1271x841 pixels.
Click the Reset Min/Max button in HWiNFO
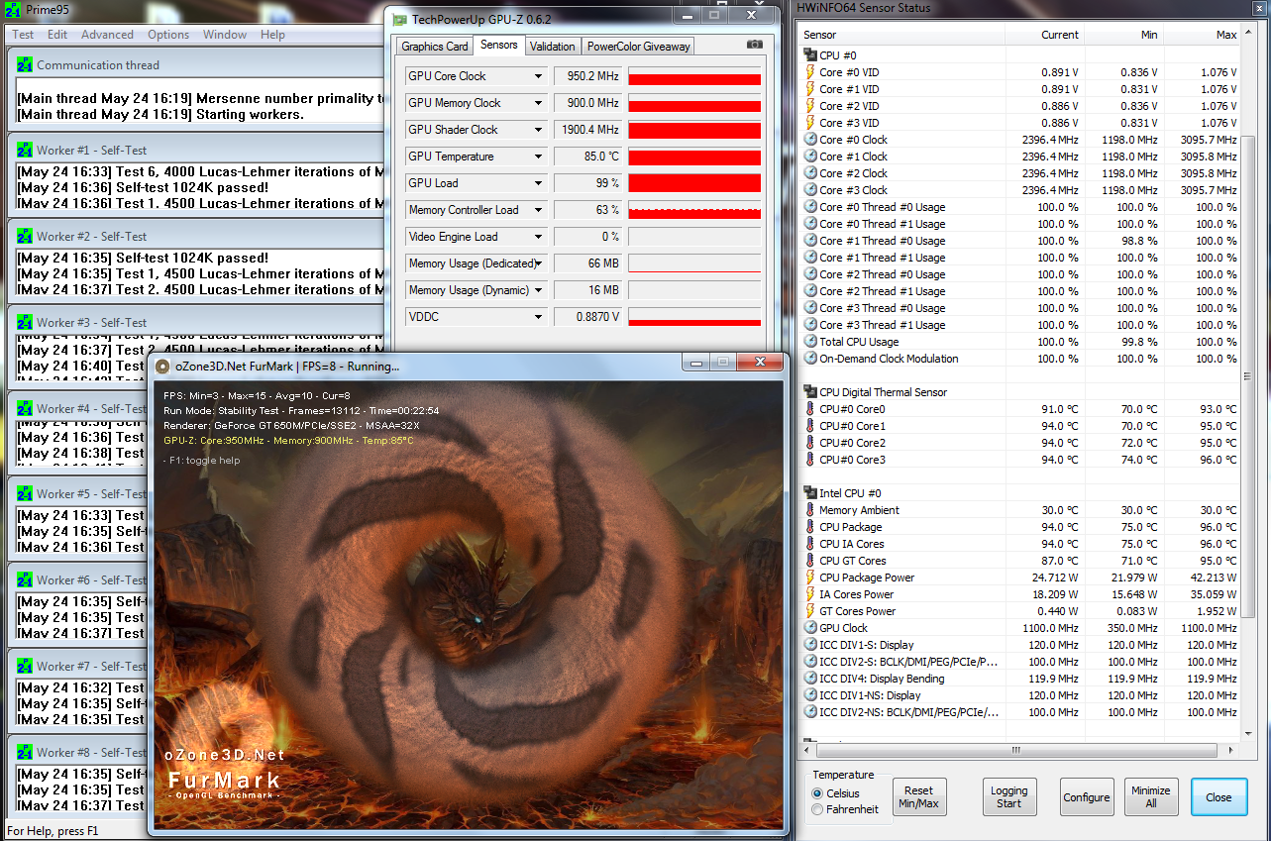(918, 797)
